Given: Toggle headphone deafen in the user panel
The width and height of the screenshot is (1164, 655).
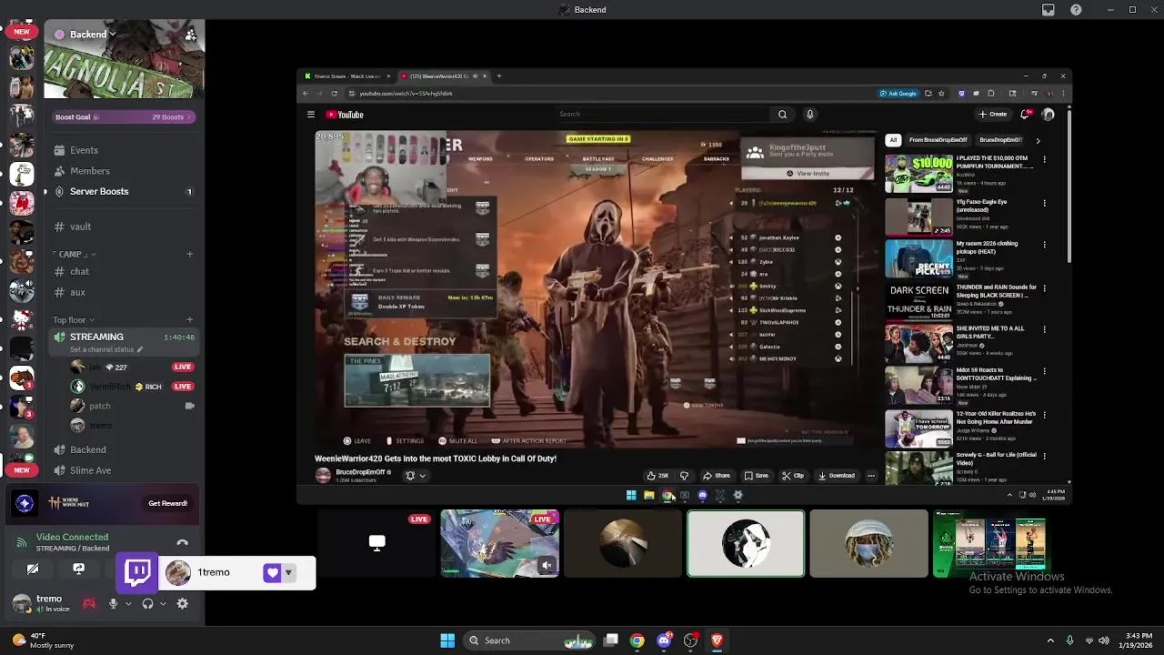Looking at the screenshot, I should click(x=147, y=603).
